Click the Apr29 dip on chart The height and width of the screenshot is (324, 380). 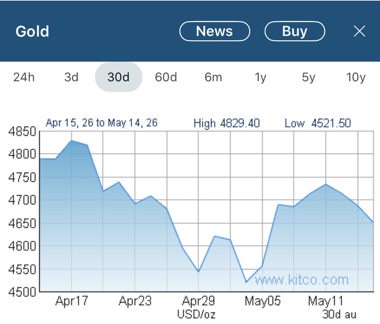click(x=199, y=272)
